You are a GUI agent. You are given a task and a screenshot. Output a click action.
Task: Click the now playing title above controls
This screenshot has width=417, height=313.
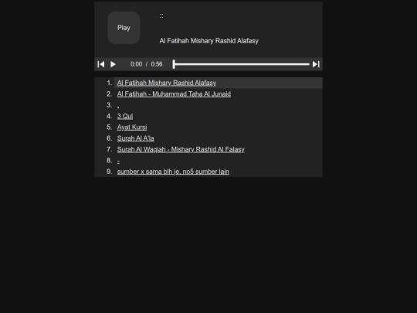(x=209, y=41)
